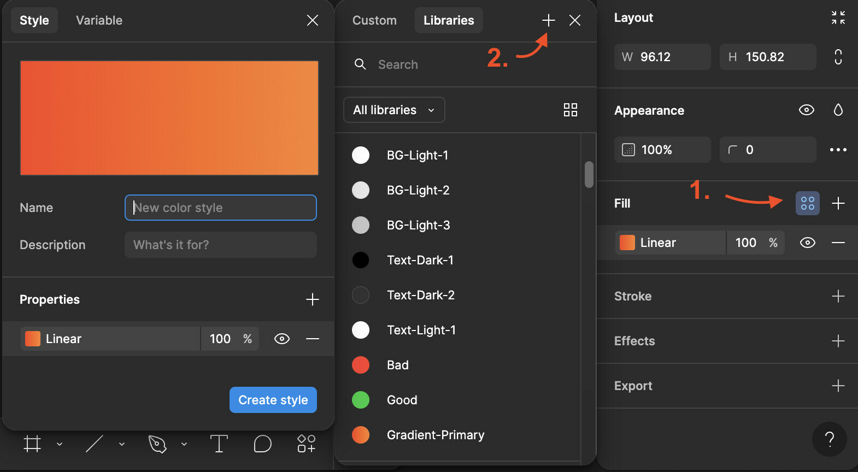Open the Resources components tool
The image size is (858, 472).
pyautogui.click(x=307, y=444)
